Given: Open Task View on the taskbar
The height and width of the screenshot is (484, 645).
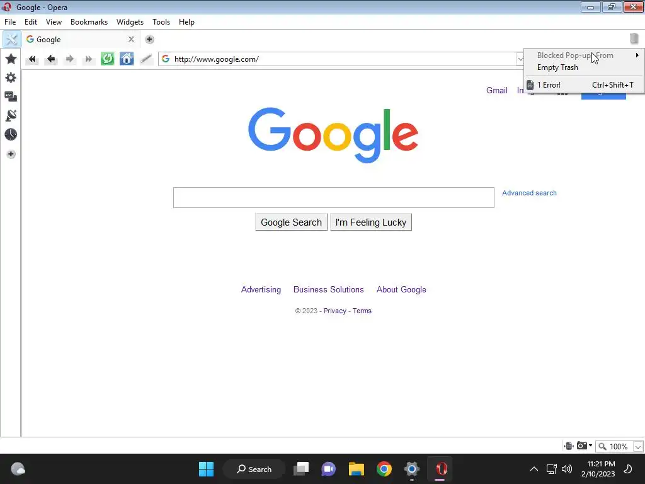Looking at the screenshot, I should [x=301, y=469].
